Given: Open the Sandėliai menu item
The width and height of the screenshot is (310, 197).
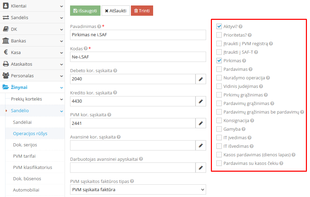Looking at the screenshot, I should pos(22,122).
